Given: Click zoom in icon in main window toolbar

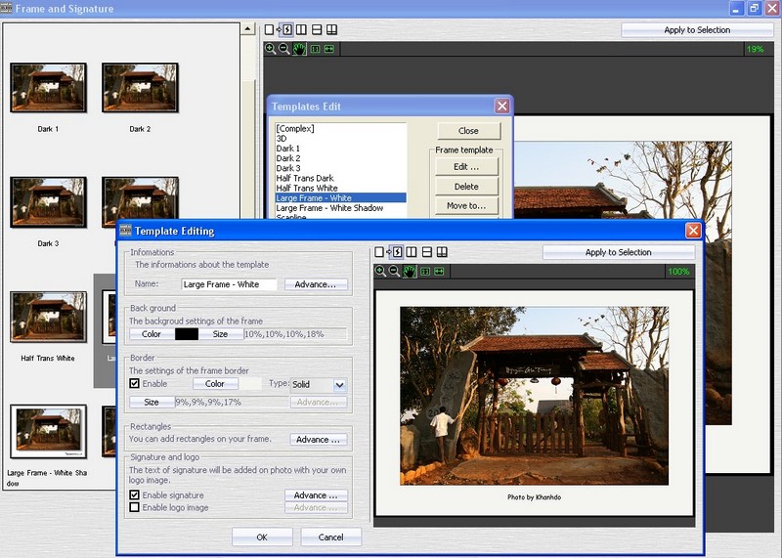Looking at the screenshot, I should tap(271, 48).
